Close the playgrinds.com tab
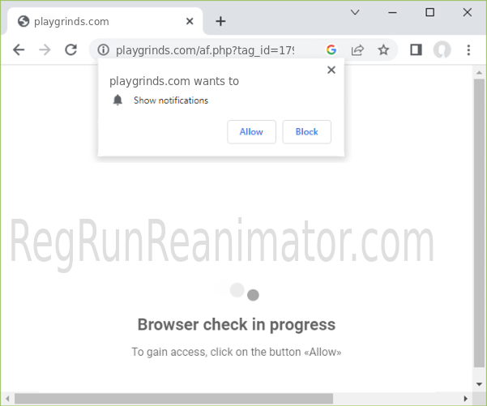487x406 pixels. [x=187, y=21]
